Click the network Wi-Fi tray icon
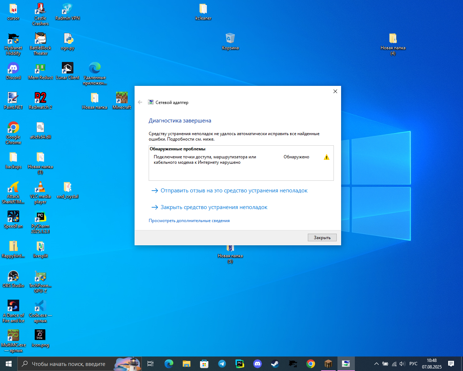This screenshot has height=371, width=463. click(394, 364)
